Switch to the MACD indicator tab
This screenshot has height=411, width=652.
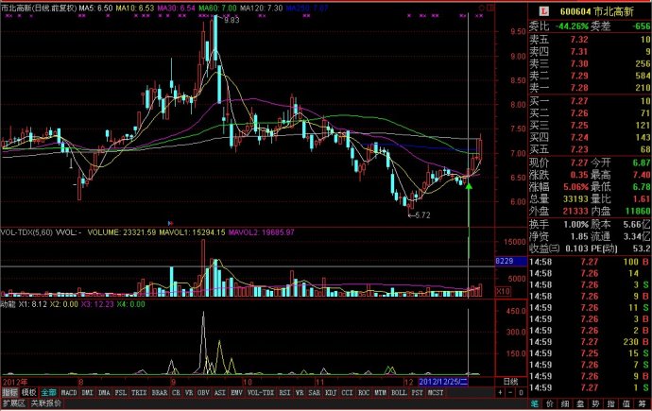[x=69, y=391]
